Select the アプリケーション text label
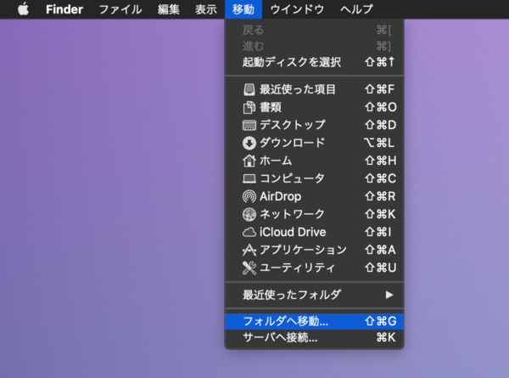The width and height of the screenshot is (509, 378). [x=303, y=250]
